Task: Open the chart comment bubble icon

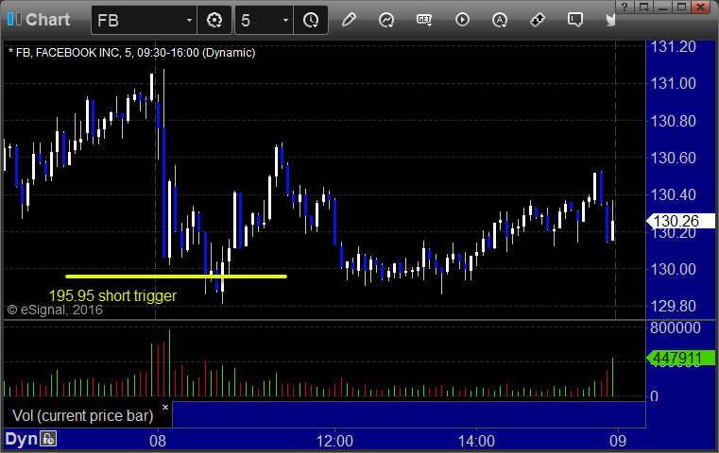Action: [x=575, y=20]
